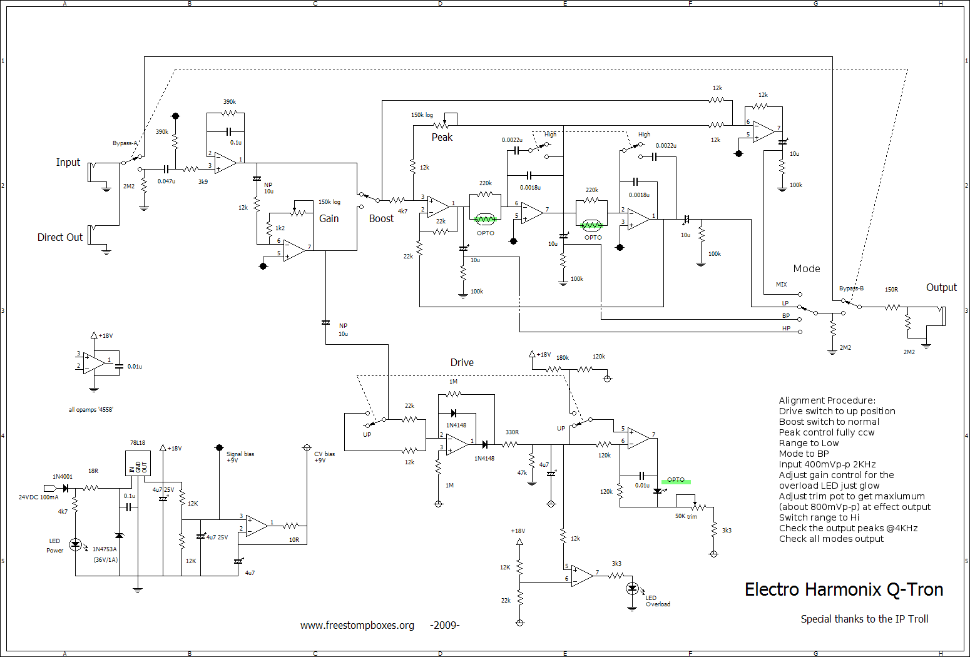Toggle the Boost switch
Viewport: 970px width, 657px height.
click(369, 197)
